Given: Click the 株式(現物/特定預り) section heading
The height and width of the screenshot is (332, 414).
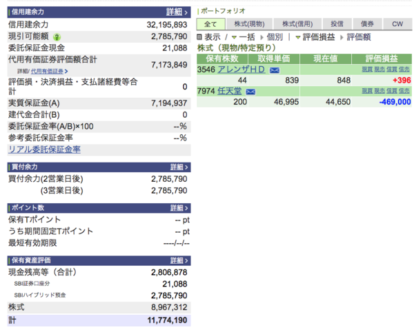Looking at the screenshot, I should pos(236,48).
